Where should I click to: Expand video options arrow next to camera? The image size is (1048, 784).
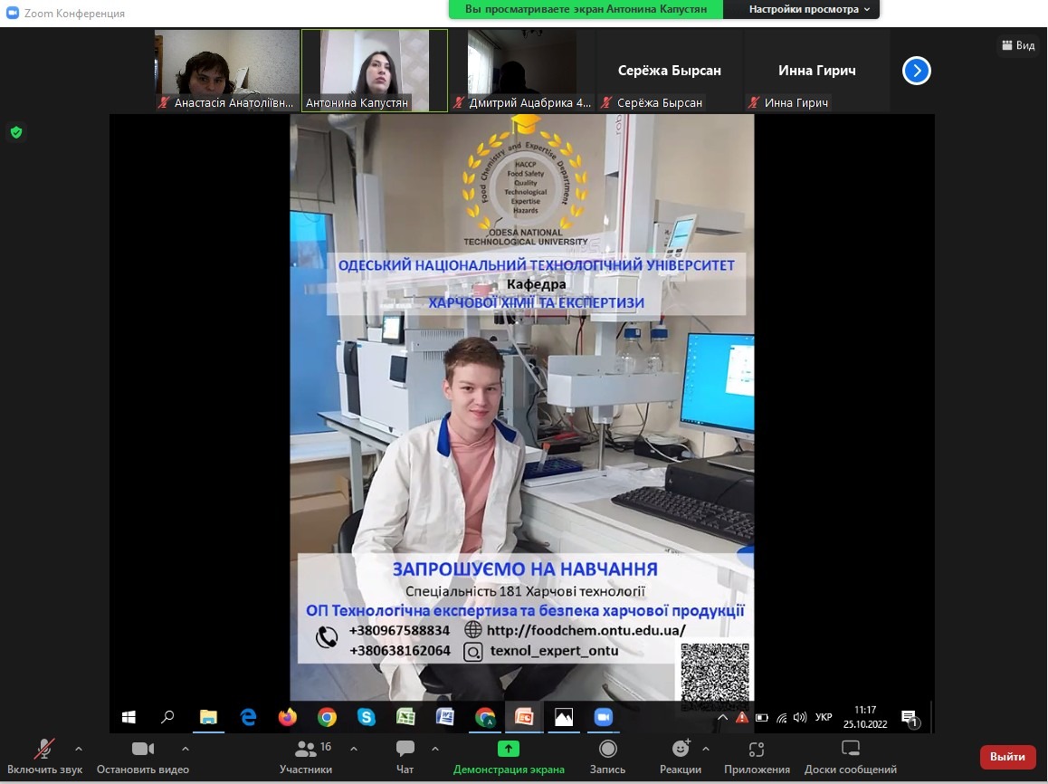pos(186,749)
